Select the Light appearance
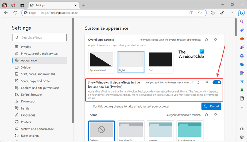Screen dimensions: 247x142 coord(131,62)
